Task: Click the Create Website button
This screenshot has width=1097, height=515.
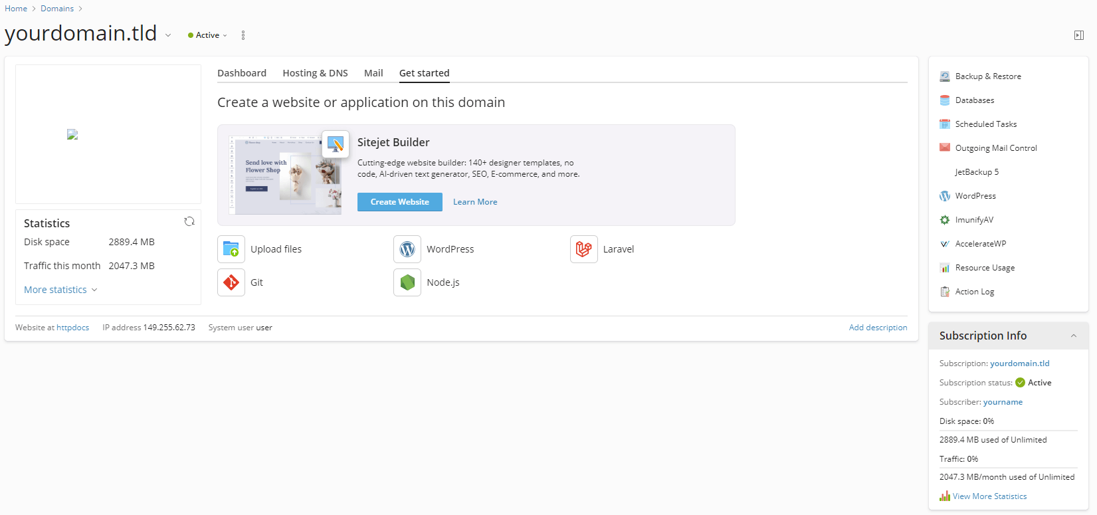Action: tap(400, 202)
